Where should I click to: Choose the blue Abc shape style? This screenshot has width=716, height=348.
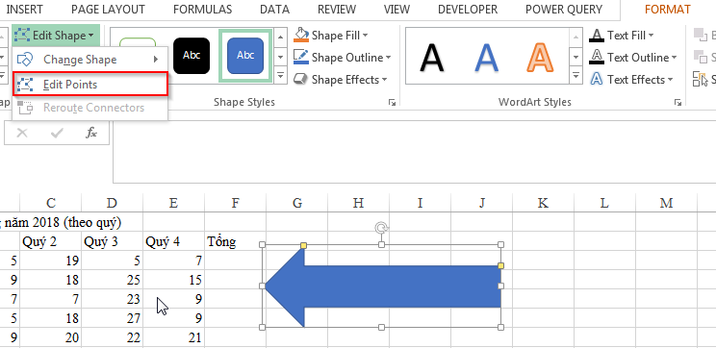tap(245, 56)
